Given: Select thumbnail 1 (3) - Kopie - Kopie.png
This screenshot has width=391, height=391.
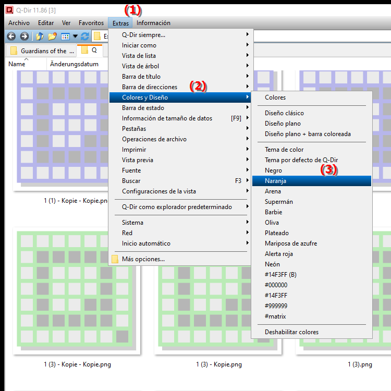Looking at the screenshot, I should coord(77,291).
